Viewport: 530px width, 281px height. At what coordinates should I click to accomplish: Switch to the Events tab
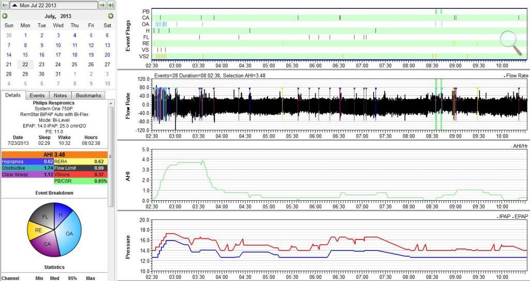[37, 95]
